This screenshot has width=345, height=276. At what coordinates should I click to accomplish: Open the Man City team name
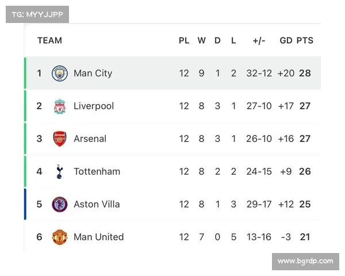point(93,73)
